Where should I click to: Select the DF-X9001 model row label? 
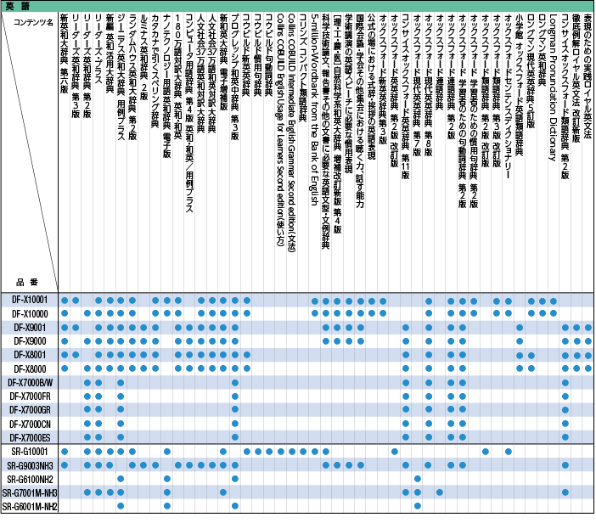(30, 327)
